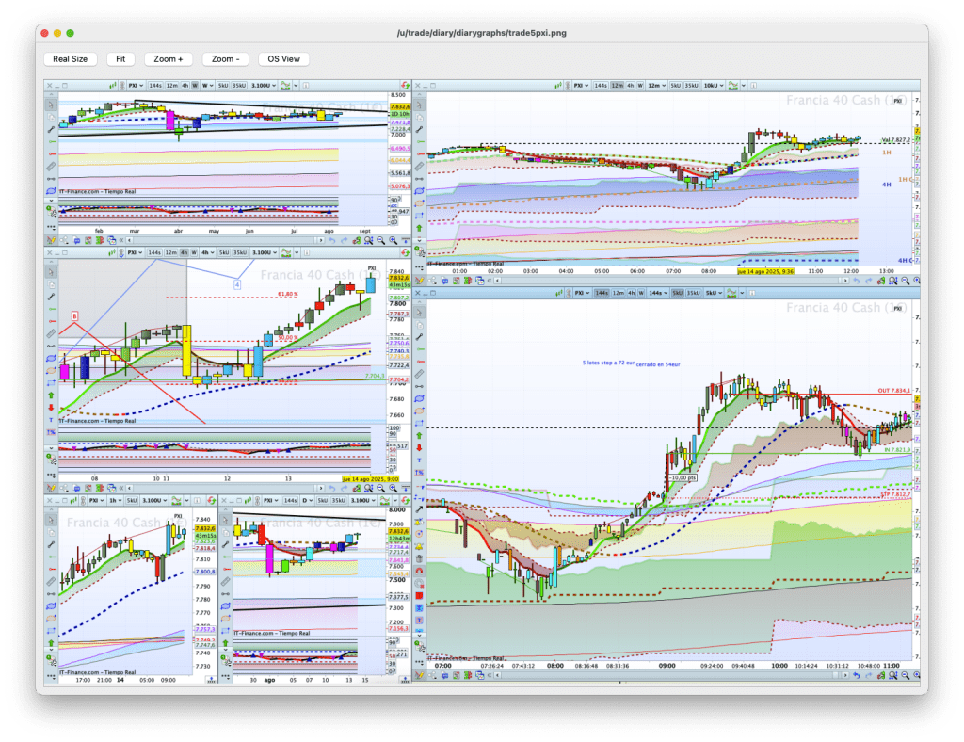The image size is (964, 742).
Task: Pick the ruler tool in the weekly chart sidebar
Action: click(x=50, y=167)
